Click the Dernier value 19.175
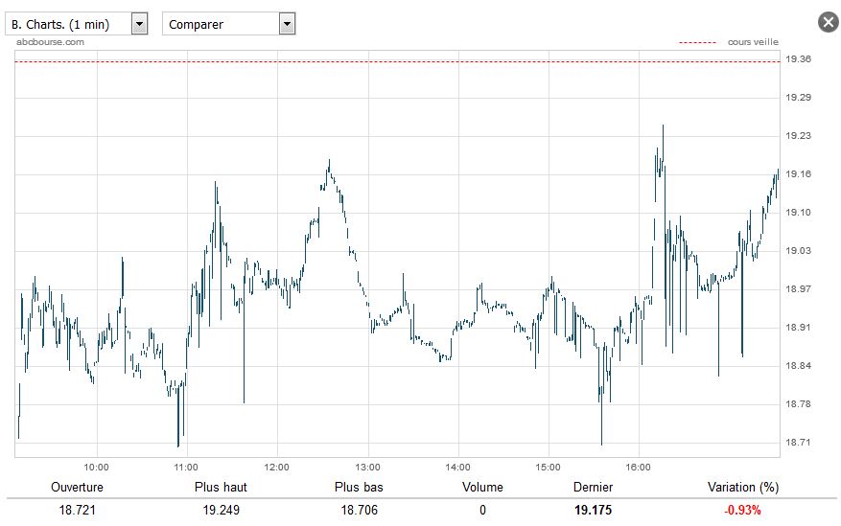 (x=594, y=510)
